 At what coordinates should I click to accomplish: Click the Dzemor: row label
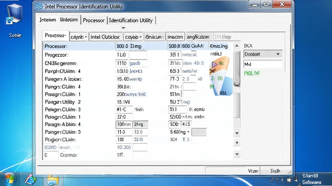pyautogui.click(x=69, y=155)
